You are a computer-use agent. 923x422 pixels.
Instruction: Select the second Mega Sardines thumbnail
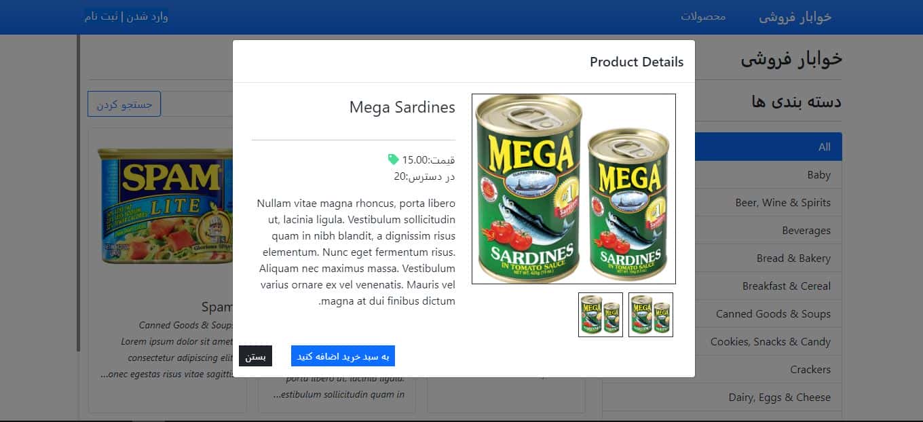[x=601, y=315]
